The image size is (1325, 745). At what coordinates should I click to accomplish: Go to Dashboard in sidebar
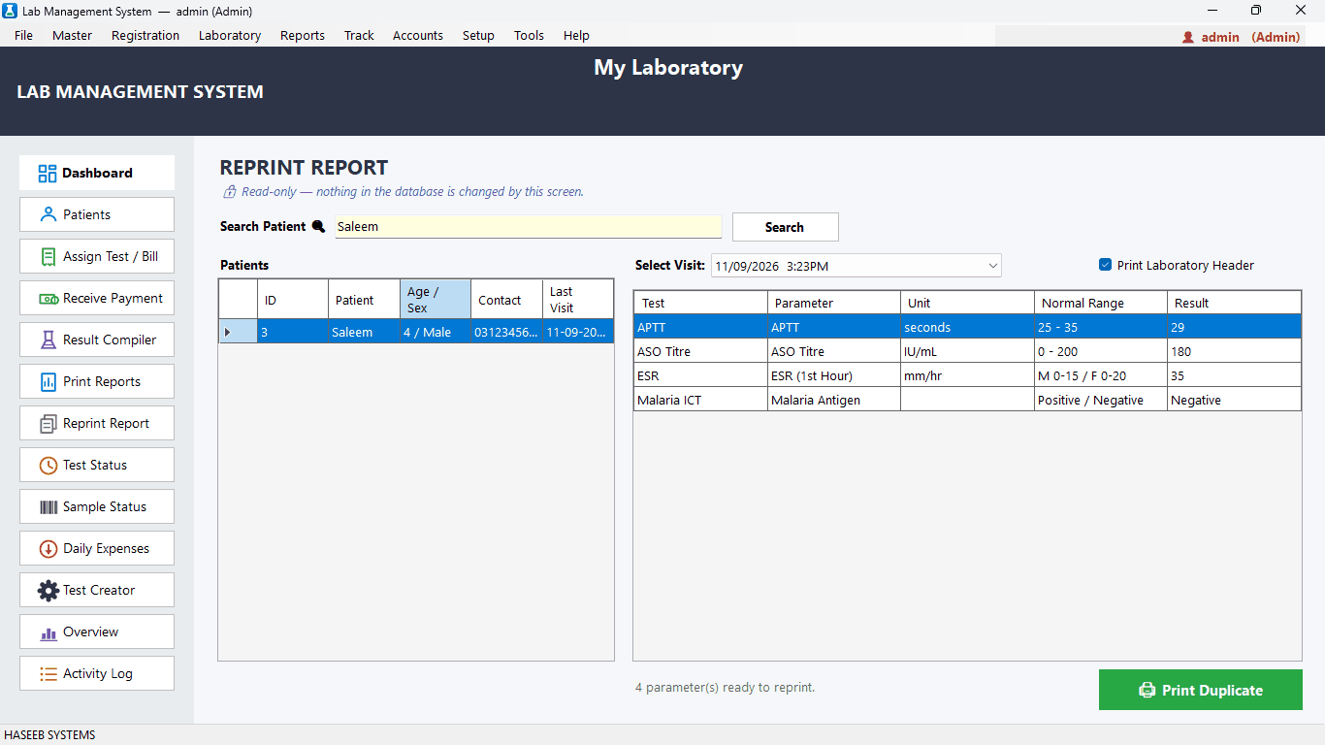(x=97, y=173)
